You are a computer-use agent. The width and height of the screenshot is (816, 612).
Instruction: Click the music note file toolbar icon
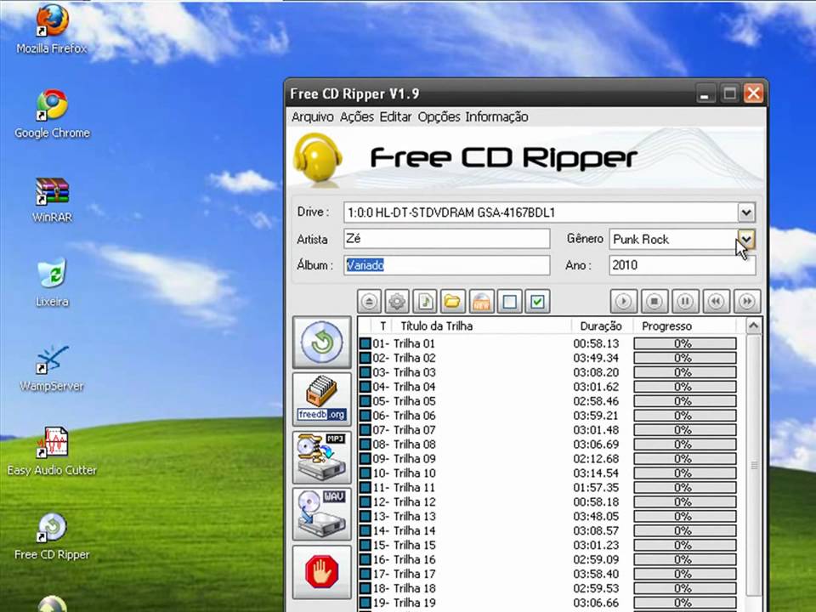(x=425, y=301)
